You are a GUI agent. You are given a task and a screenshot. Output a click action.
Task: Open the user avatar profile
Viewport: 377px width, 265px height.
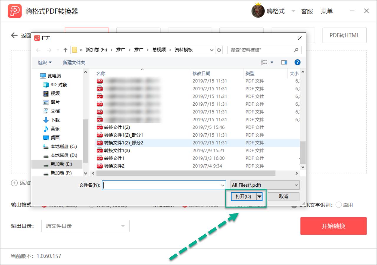pyautogui.click(x=258, y=11)
